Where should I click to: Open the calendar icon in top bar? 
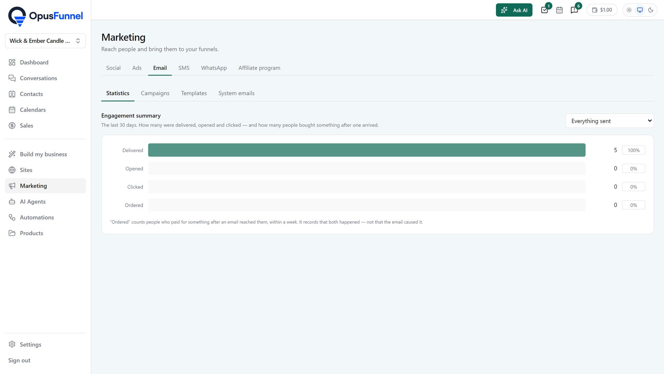559,10
